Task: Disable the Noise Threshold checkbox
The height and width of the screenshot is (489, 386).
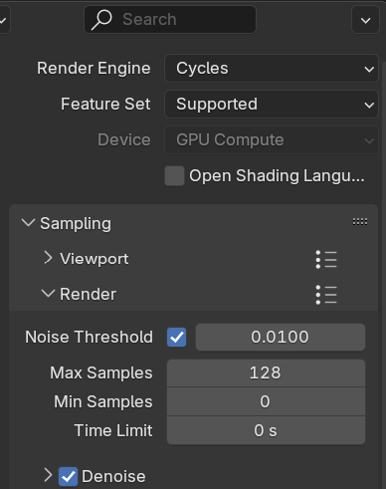Action: pyautogui.click(x=176, y=338)
